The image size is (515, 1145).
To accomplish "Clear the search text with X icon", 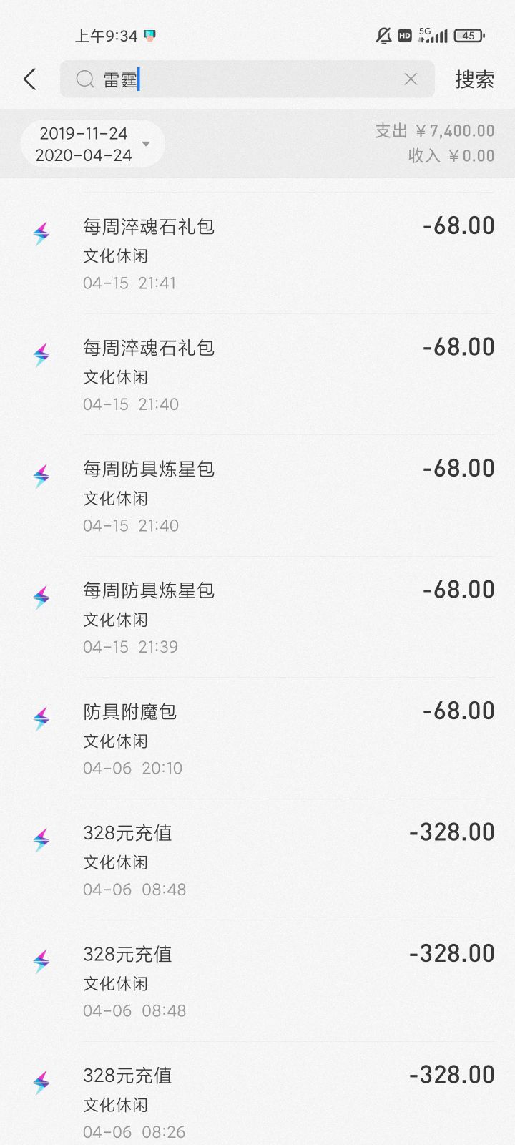I will (411, 79).
